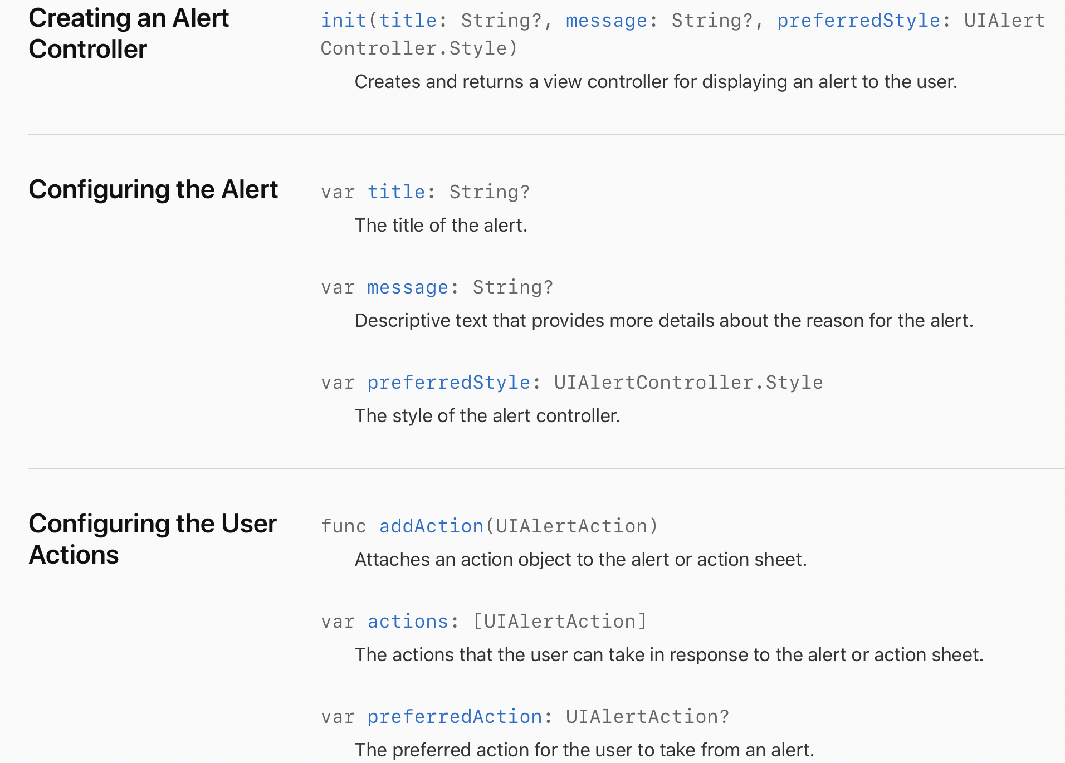This screenshot has width=1065, height=763.
Task: Click "The title of the alert." description
Action: click(x=441, y=226)
